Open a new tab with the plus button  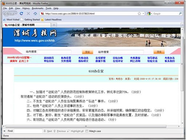(x=54, y=25)
